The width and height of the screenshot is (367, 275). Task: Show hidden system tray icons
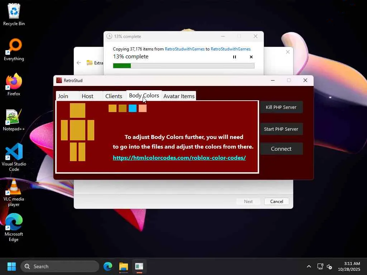tap(309, 266)
